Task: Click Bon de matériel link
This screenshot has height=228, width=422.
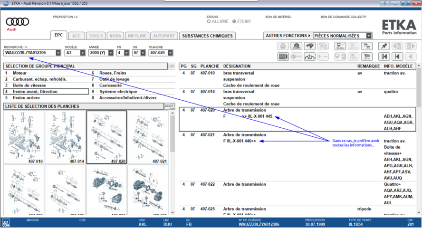Action: (x=278, y=17)
